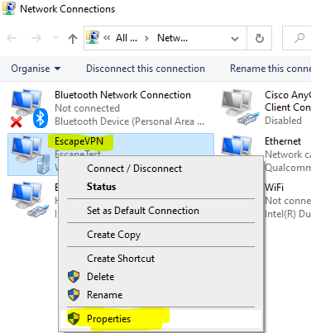Choose 'Connect / Disconnect' from context menu
This screenshot has width=311, height=333.
pyautogui.click(x=161, y=169)
